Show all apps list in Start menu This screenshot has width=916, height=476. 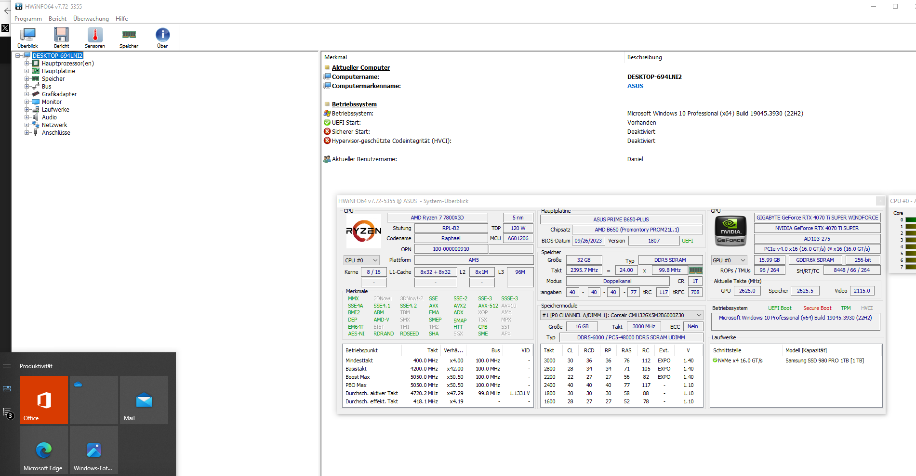click(7, 412)
